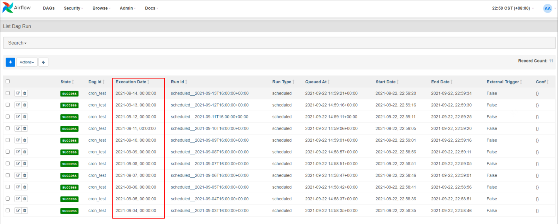This screenshot has width=558, height=224.
Task: Check the row for 2021-09-04 execution
Action: coord(8,210)
